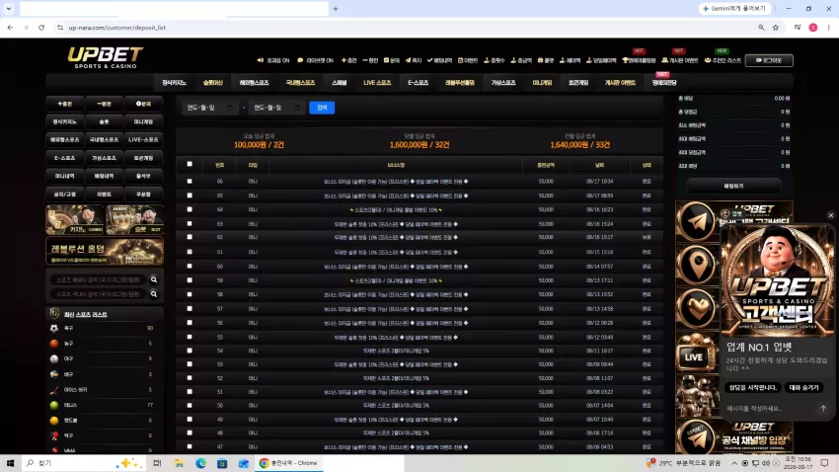This screenshot has height=472, width=839.
Task: Open Microsoft Edge from the taskbar
Action: tap(200, 463)
